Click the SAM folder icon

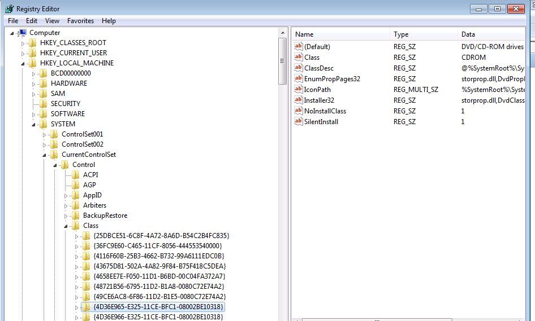(44, 94)
